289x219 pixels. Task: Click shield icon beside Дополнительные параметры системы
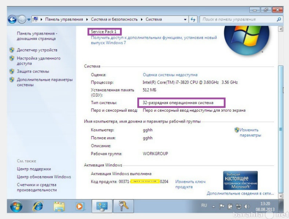pyautogui.click(x=12, y=80)
